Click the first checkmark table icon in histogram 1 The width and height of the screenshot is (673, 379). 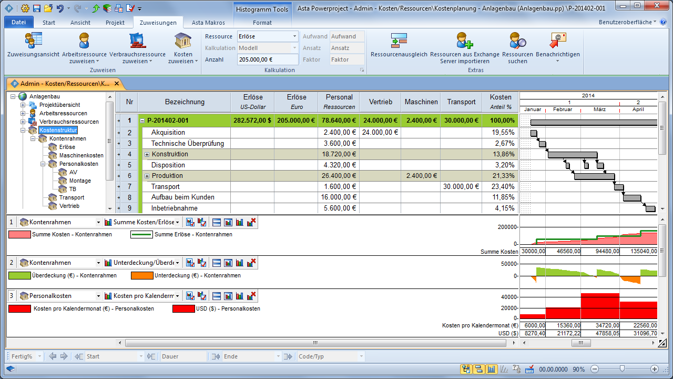(191, 222)
